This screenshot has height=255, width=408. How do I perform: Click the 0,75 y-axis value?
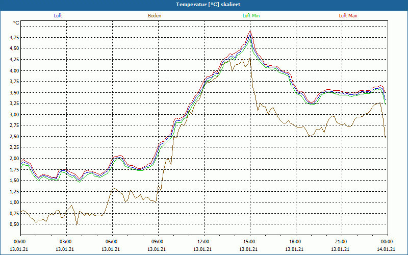click(x=14, y=214)
